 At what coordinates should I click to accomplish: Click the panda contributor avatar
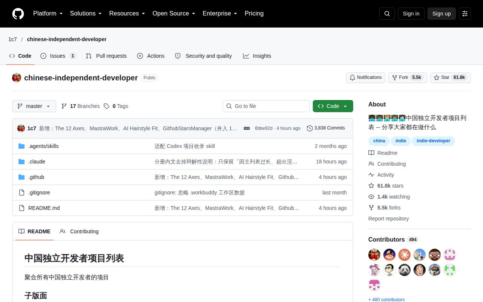coord(405,270)
